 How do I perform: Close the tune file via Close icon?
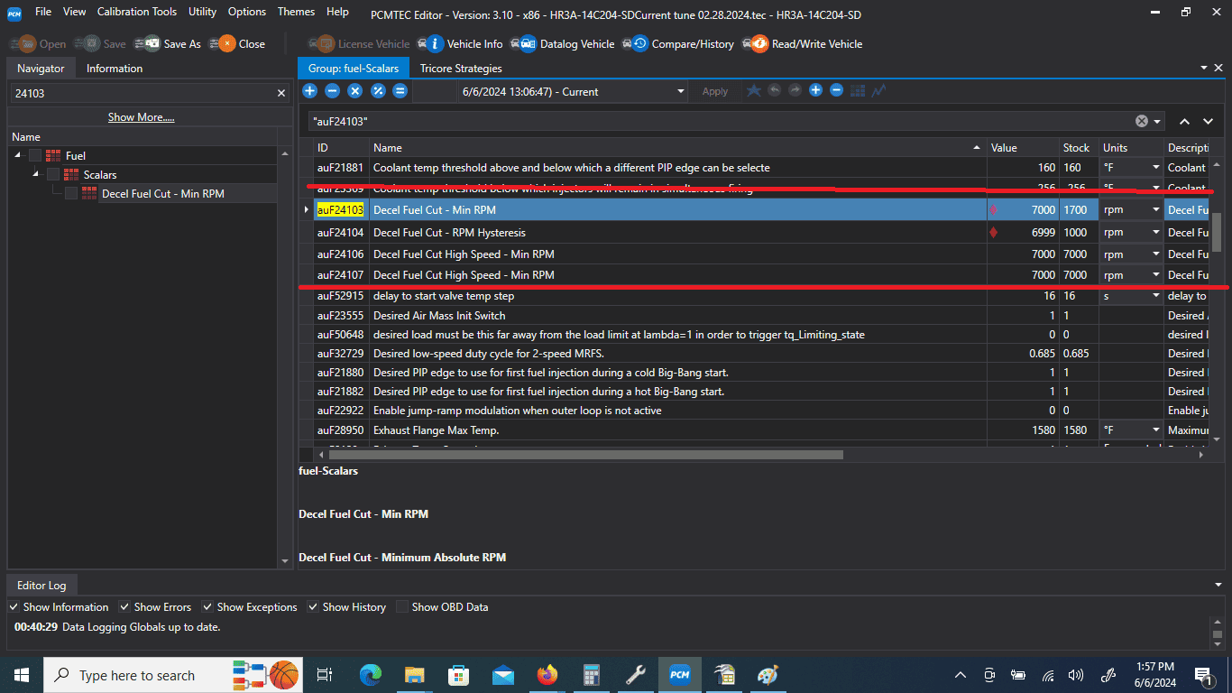(225, 43)
